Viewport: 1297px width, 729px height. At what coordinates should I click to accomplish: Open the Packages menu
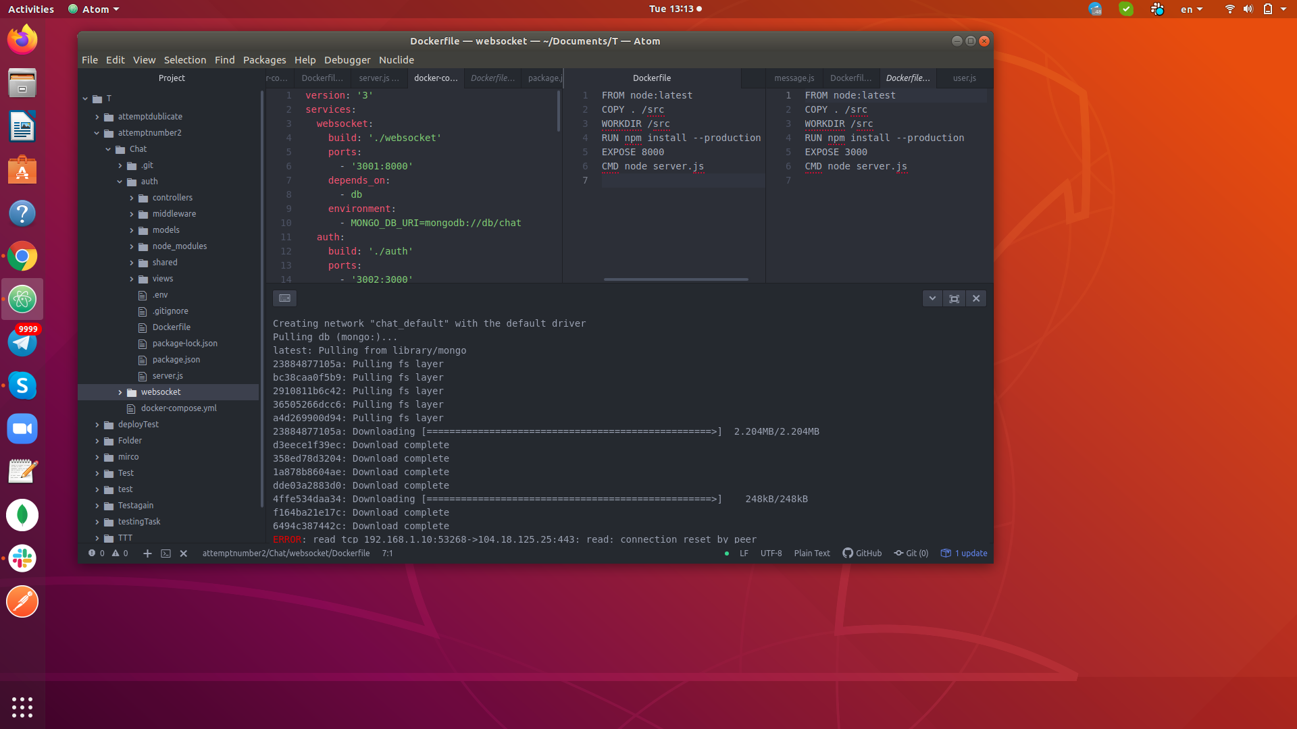pos(264,60)
